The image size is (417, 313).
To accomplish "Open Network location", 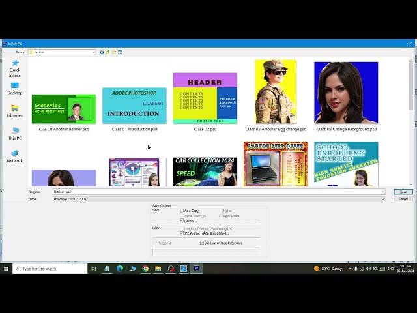I will pos(15,156).
